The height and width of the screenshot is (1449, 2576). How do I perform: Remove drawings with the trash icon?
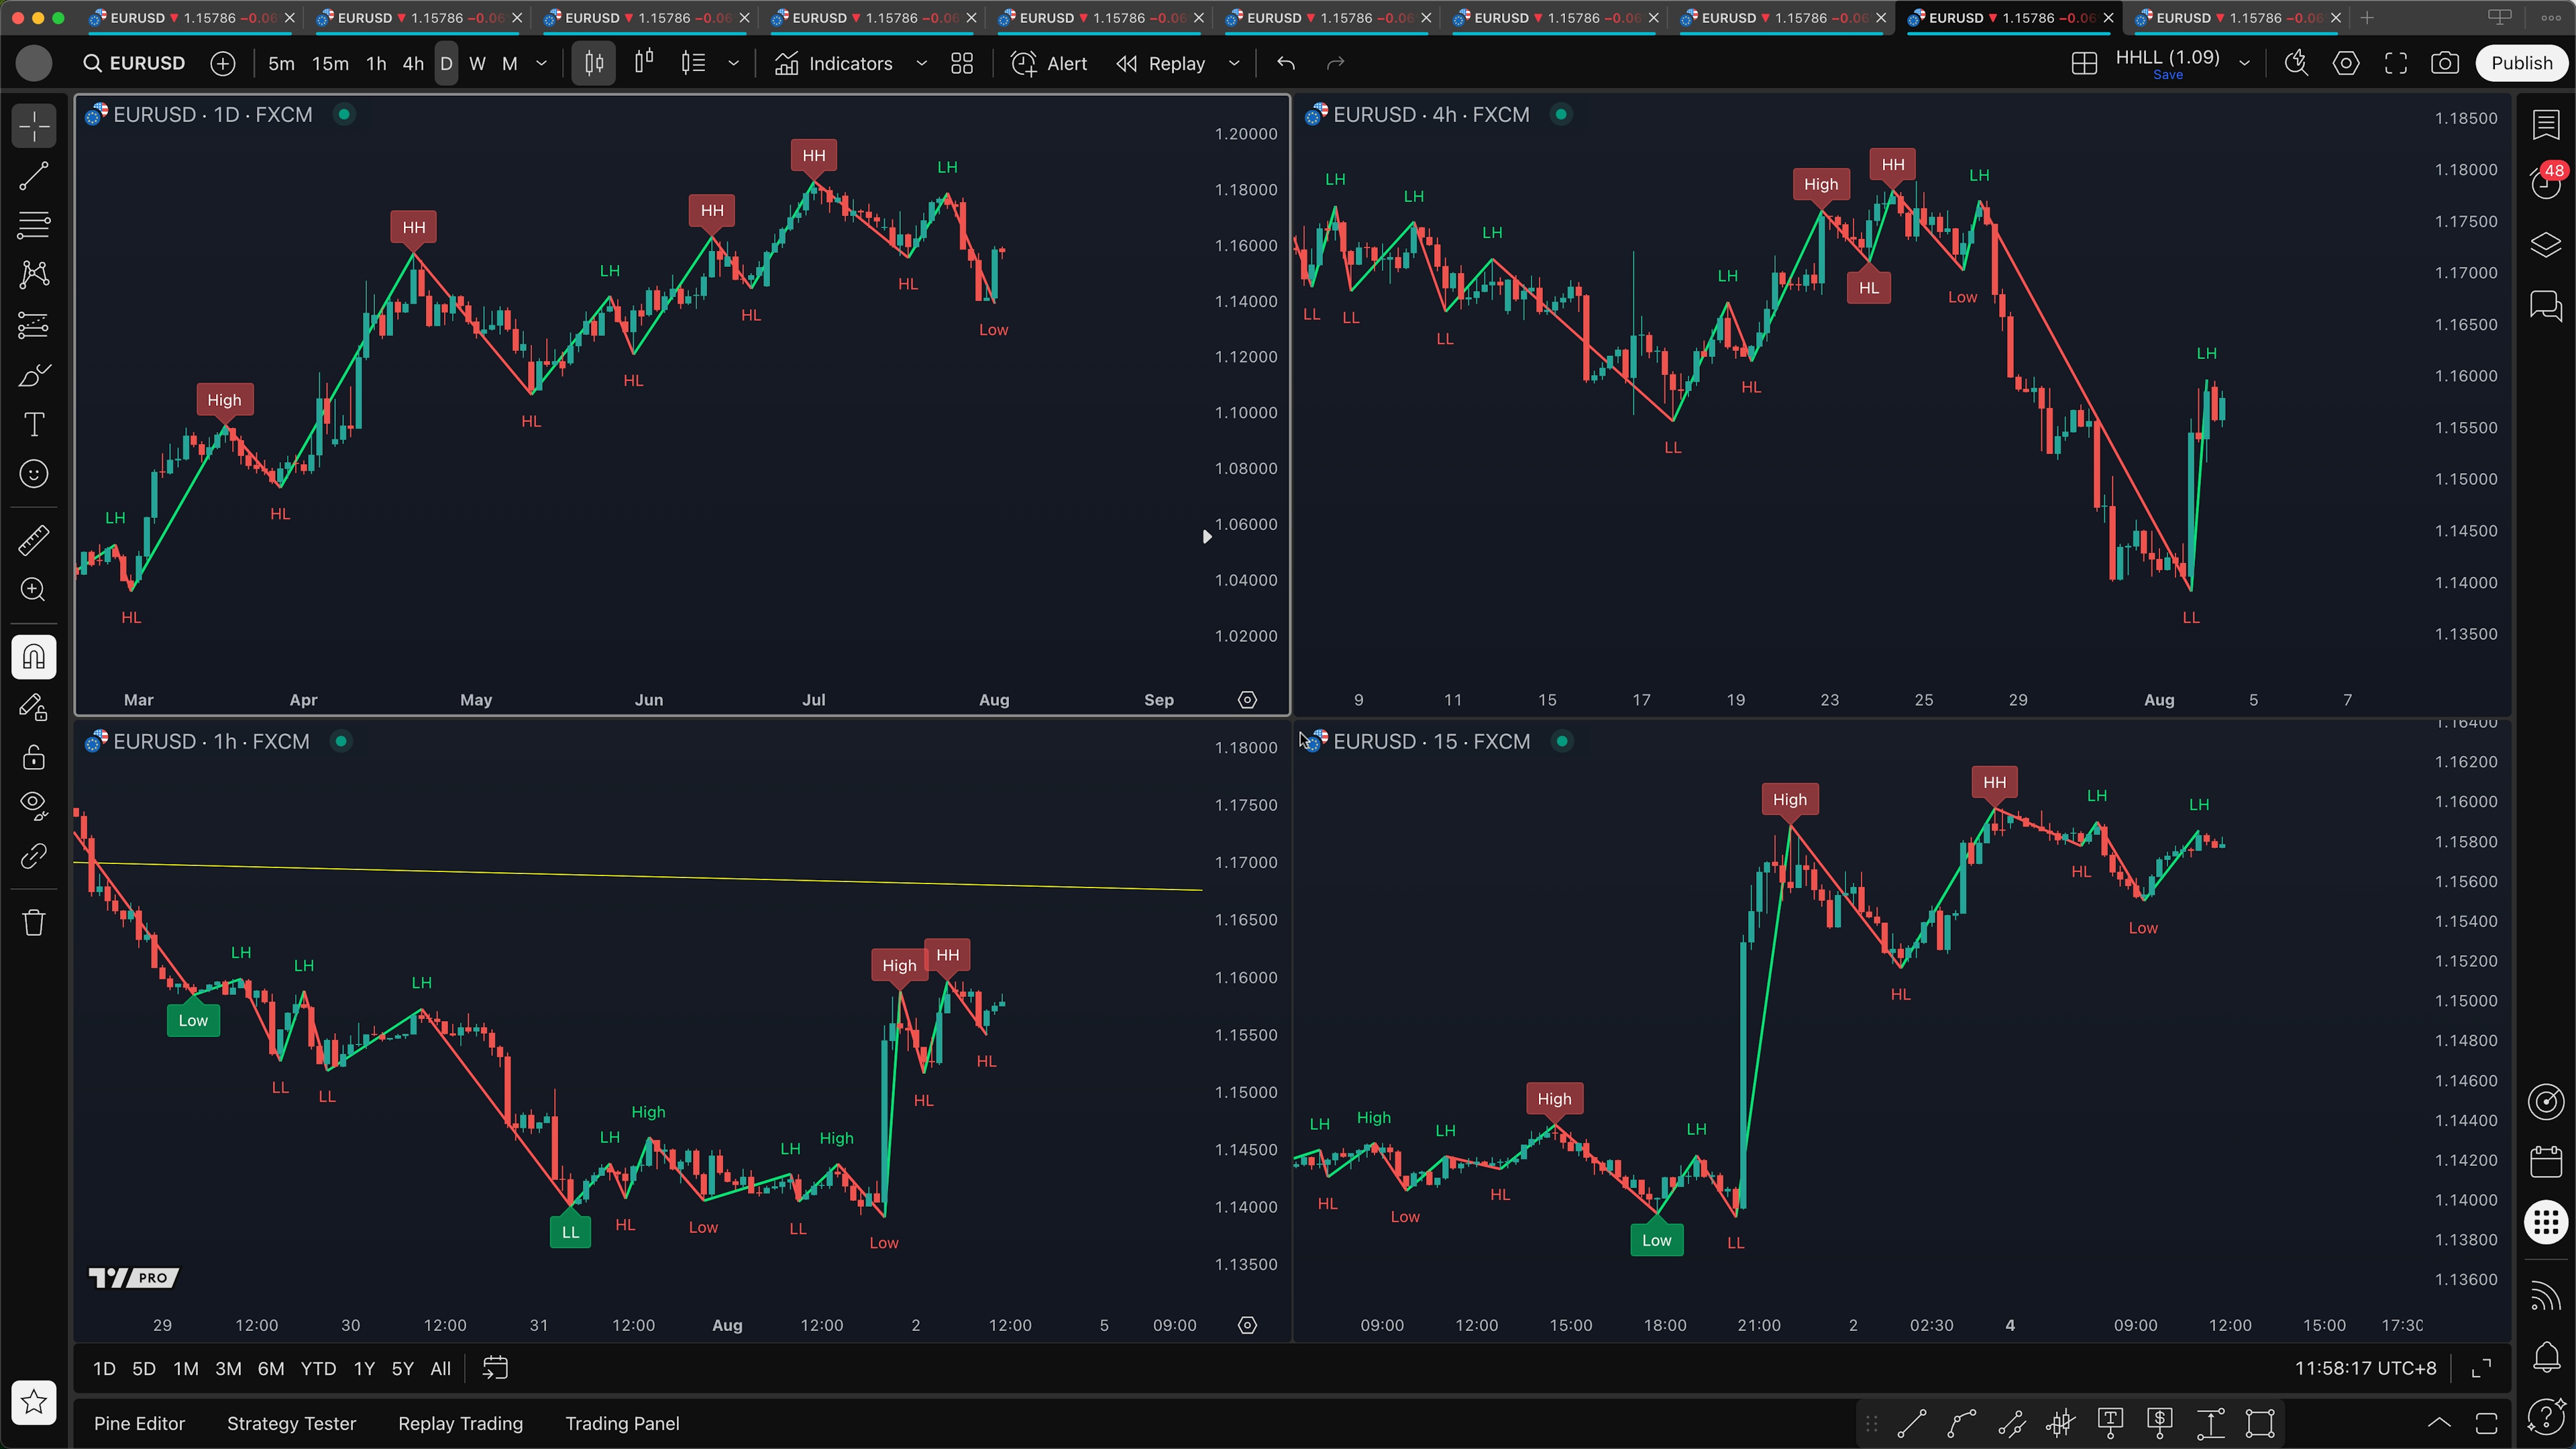pyautogui.click(x=34, y=922)
